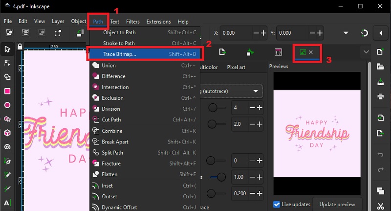The image size is (391, 211).
Task: Click the New document icon
Action: (380, 52)
